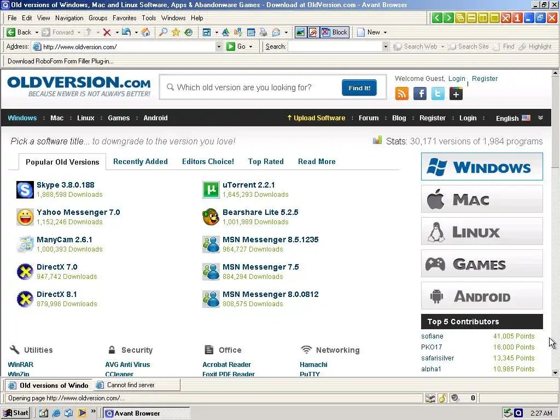The image size is (560, 420).
Task: Open the File menu
Action: coord(12,18)
